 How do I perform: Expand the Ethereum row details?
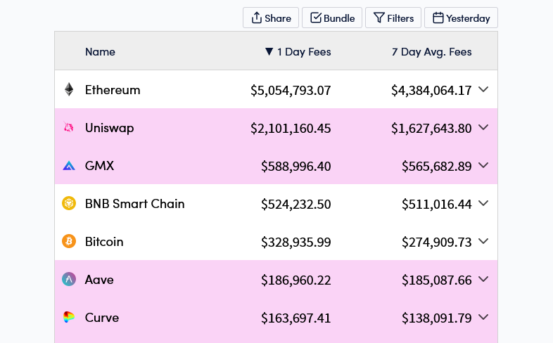(x=483, y=90)
